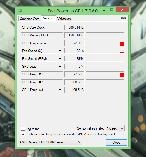Enable the Log to file checkbox

23,129
